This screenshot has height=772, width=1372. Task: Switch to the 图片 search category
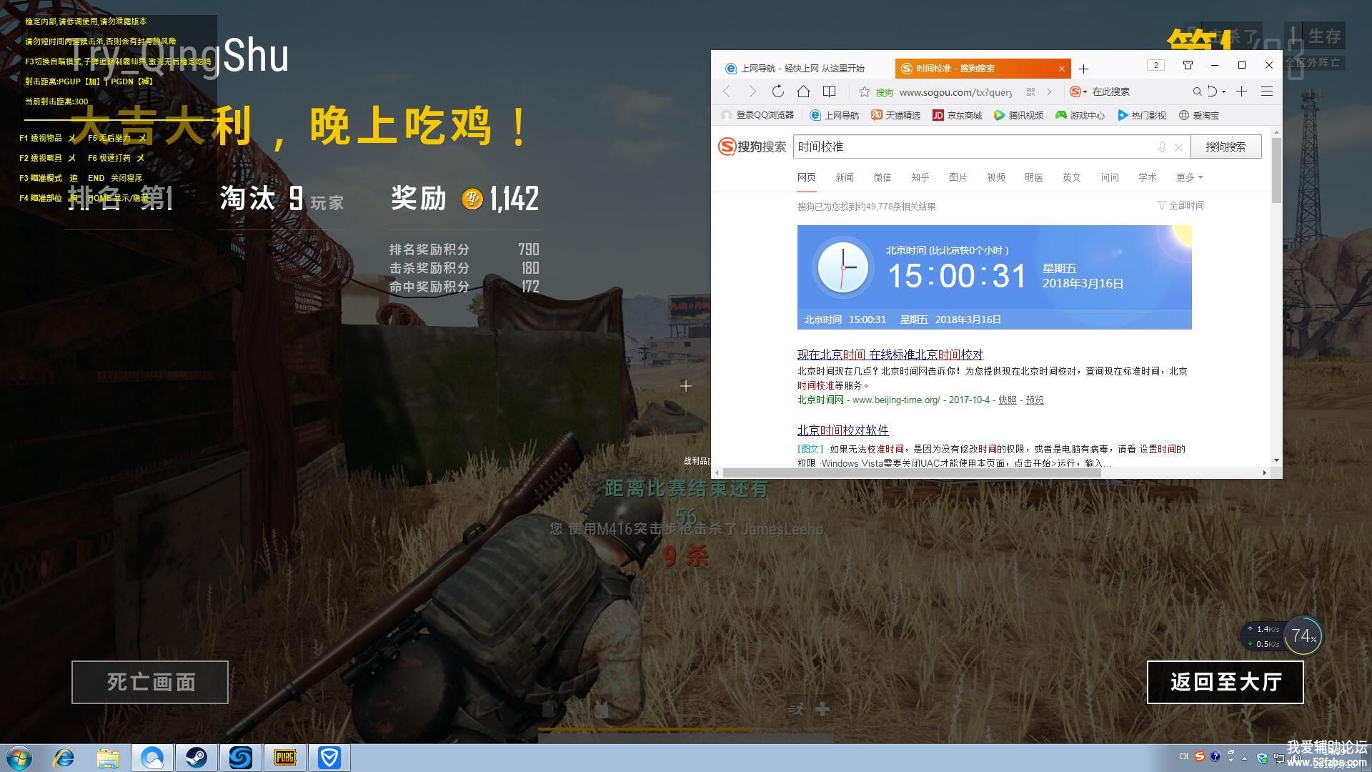click(x=958, y=177)
